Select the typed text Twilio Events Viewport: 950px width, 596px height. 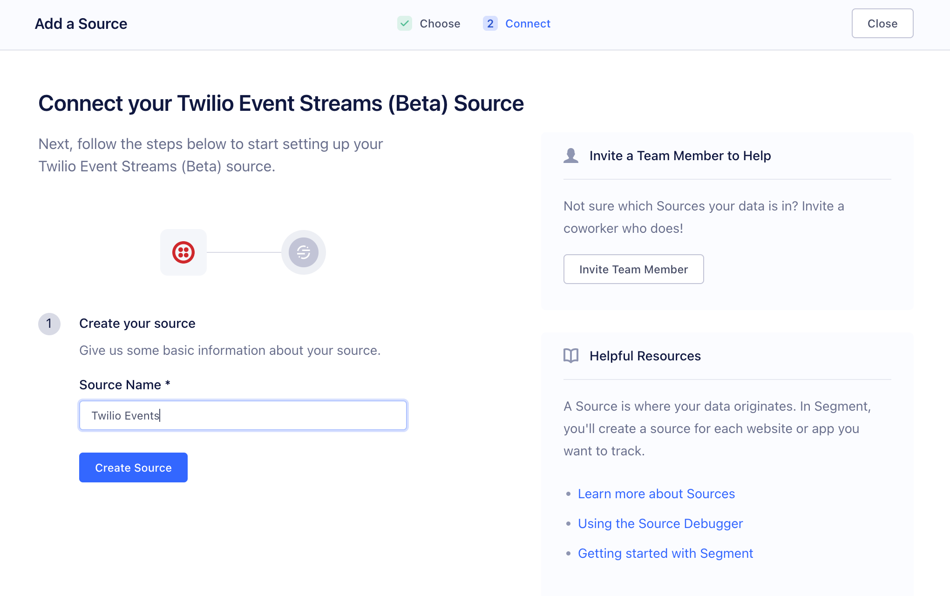click(125, 415)
